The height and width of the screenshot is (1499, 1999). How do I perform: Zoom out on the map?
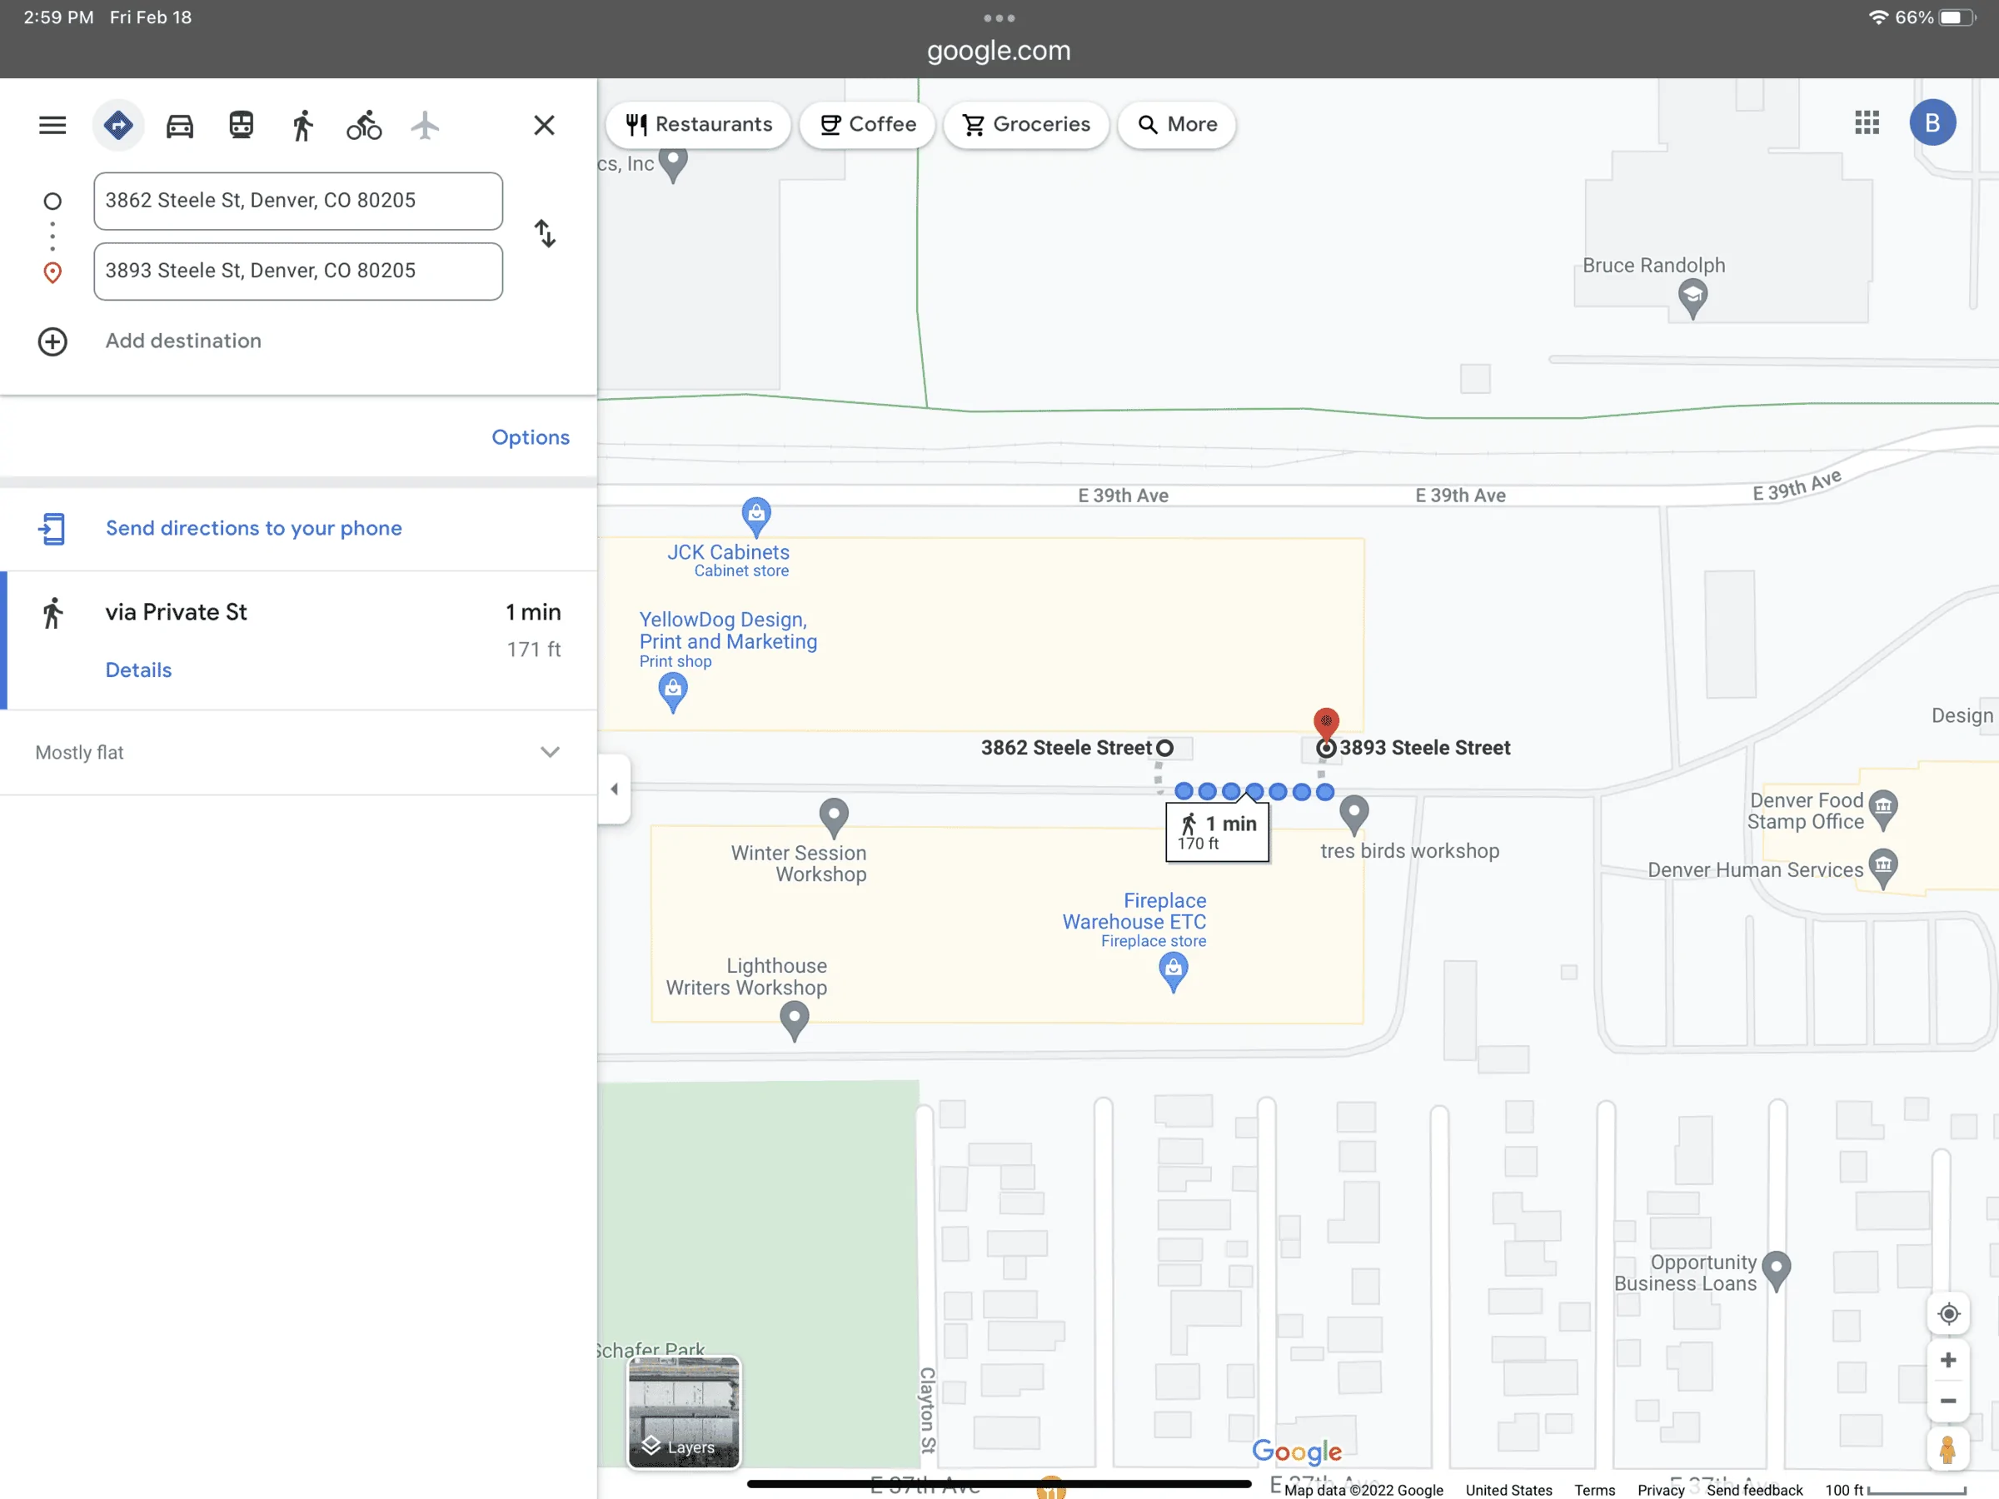(1948, 1402)
